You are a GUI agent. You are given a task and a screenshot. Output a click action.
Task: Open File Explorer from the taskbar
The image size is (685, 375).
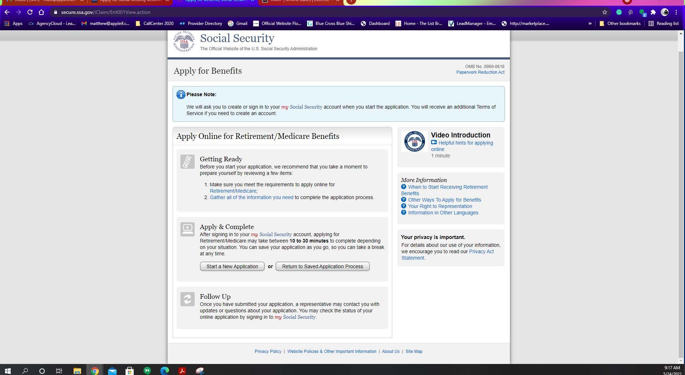(77, 371)
